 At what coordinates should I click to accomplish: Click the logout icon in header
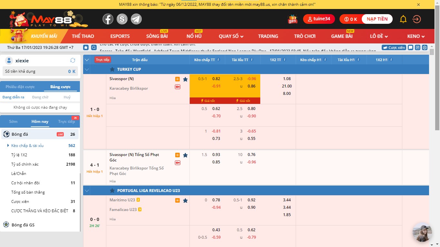[x=416, y=19]
